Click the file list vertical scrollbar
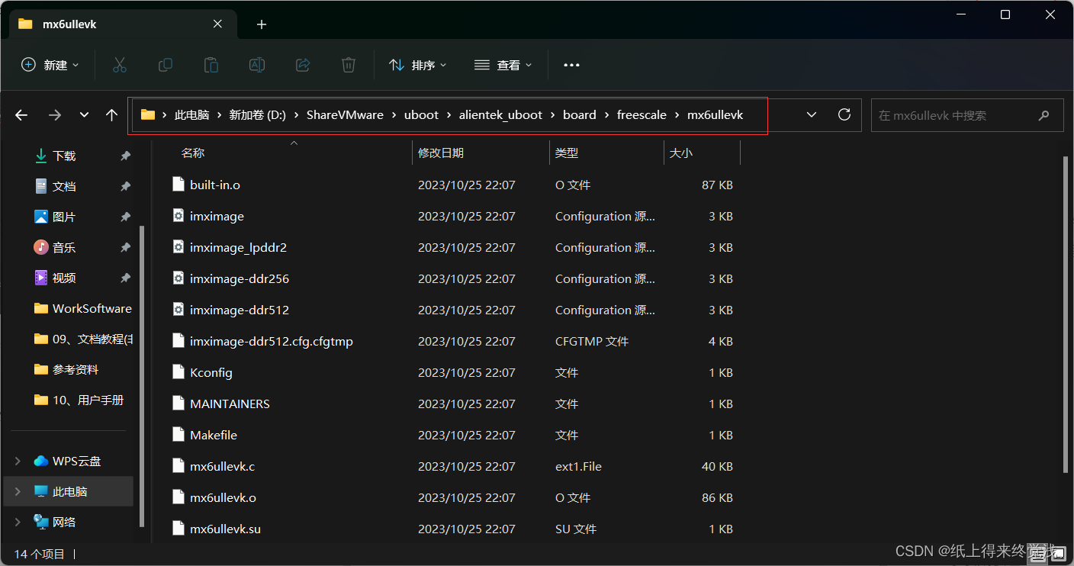Image resolution: width=1074 pixels, height=566 pixels. coord(1066,313)
